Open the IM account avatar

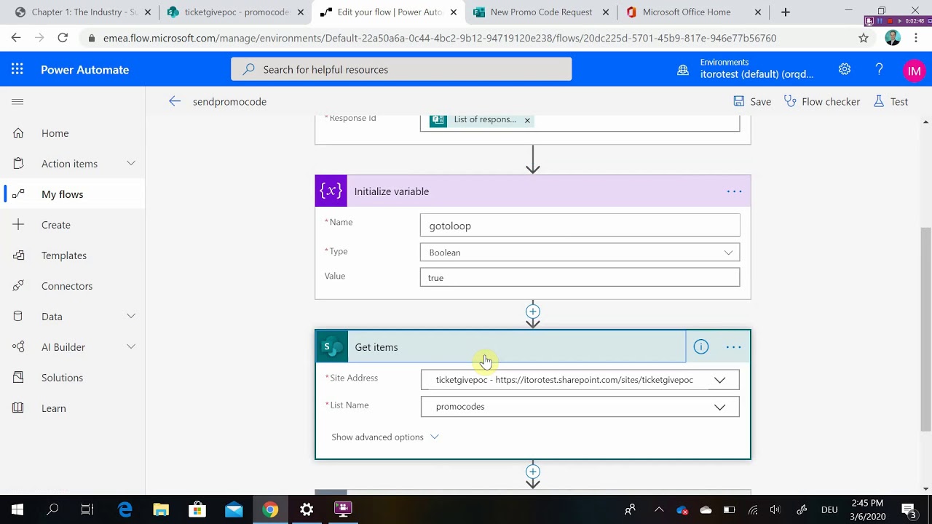coord(915,71)
